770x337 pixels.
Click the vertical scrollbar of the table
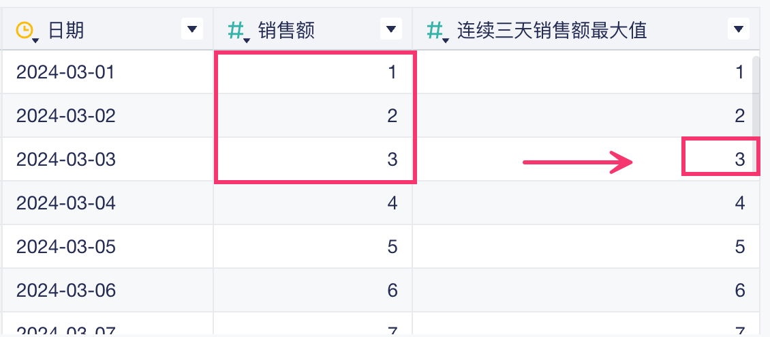coord(756,96)
